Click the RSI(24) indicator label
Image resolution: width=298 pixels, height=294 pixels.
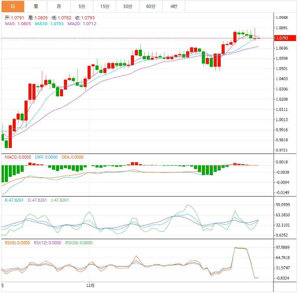tap(79, 243)
